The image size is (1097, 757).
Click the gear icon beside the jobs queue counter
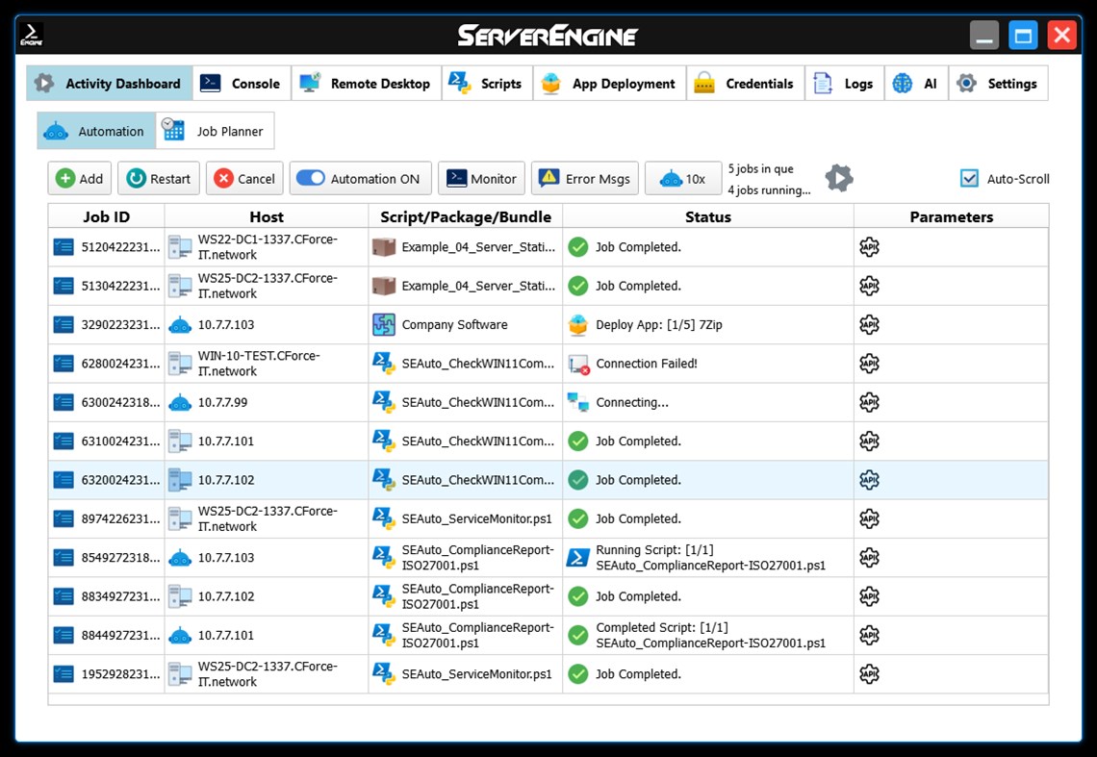pos(838,177)
